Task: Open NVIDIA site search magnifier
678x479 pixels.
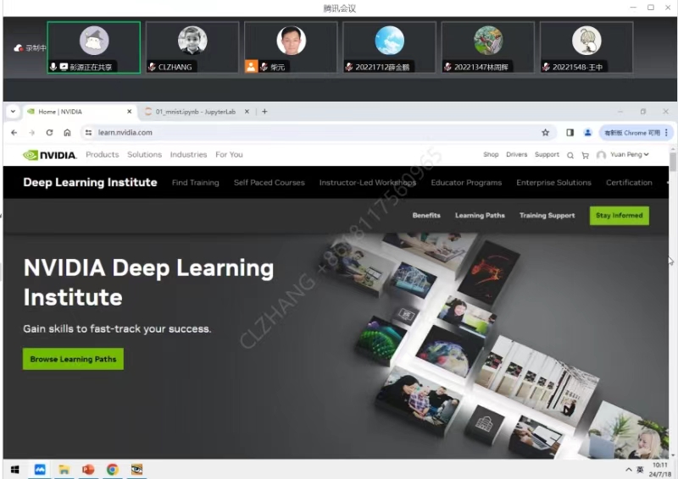Action: tap(570, 155)
